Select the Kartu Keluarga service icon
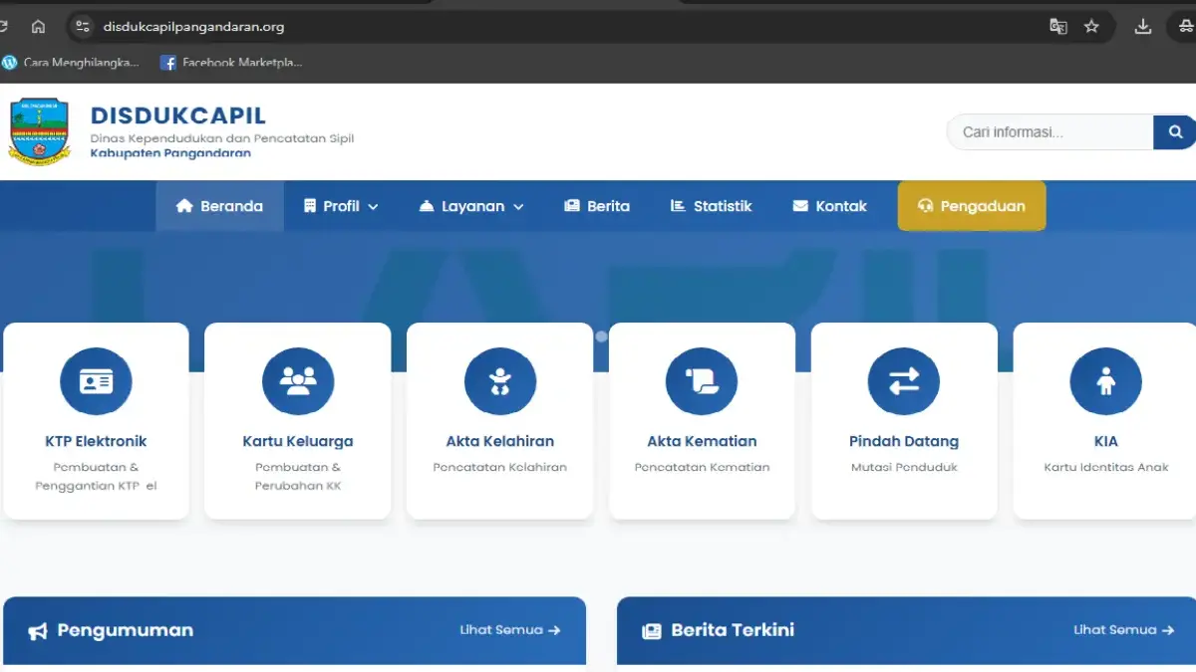1196x672 pixels. 298,381
